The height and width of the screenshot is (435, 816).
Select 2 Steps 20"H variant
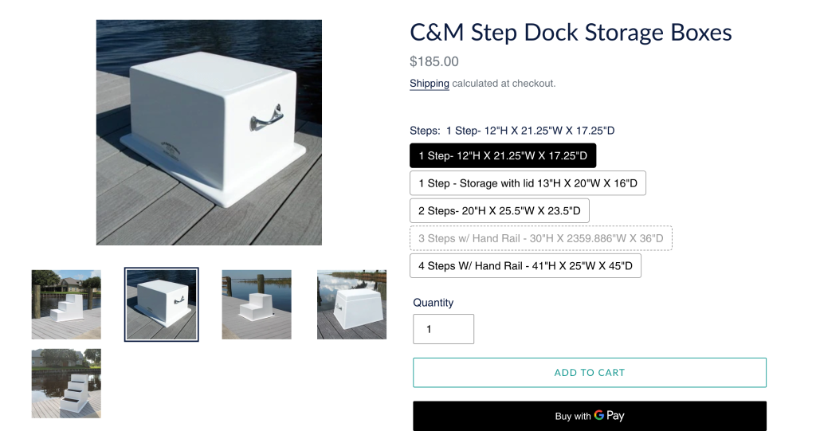pos(499,211)
